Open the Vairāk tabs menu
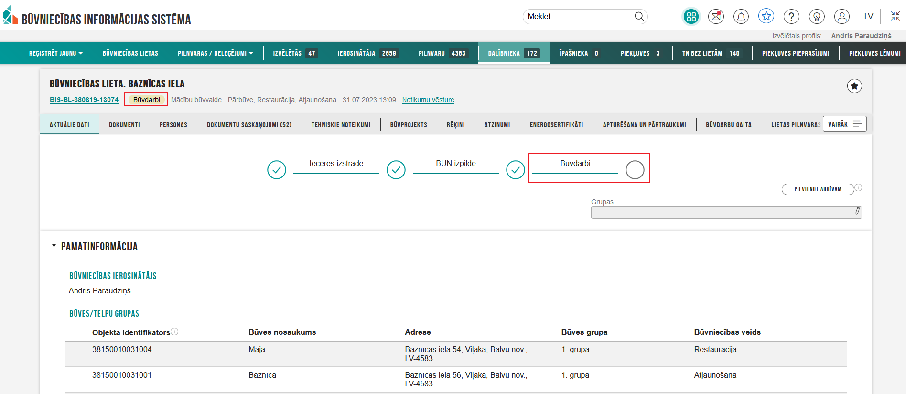The width and height of the screenshot is (906, 394). click(844, 124)
